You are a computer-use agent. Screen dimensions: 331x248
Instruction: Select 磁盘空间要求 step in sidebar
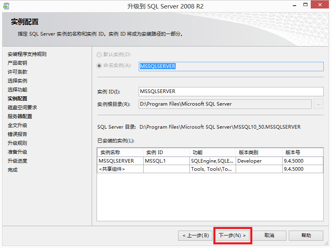[x=22, y=108]
